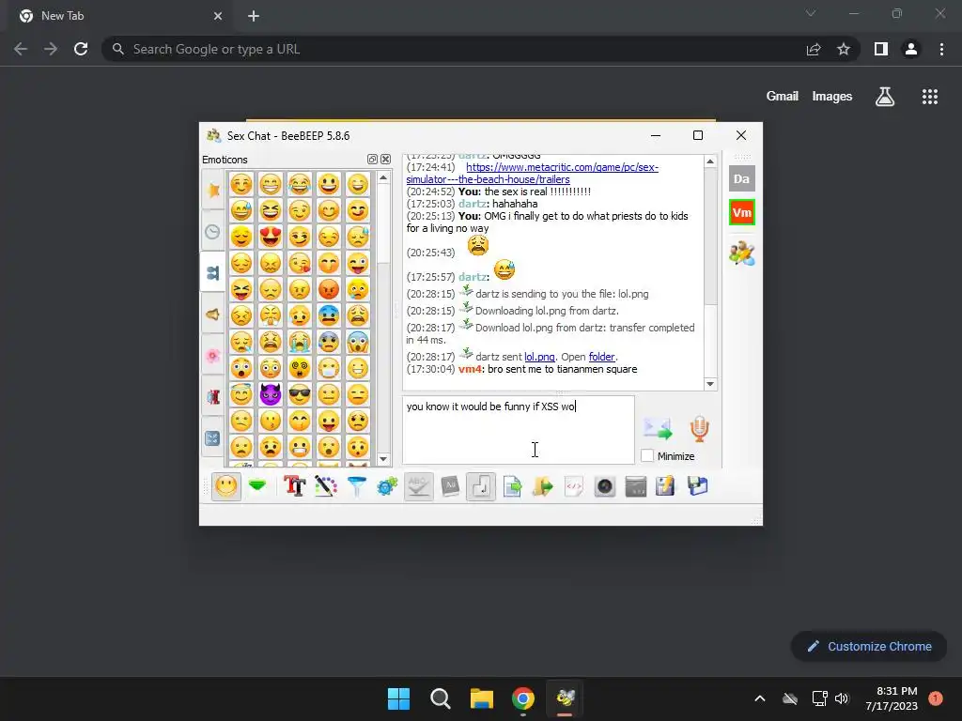Click the save chat with pencil icon

[x=666, y=487]
